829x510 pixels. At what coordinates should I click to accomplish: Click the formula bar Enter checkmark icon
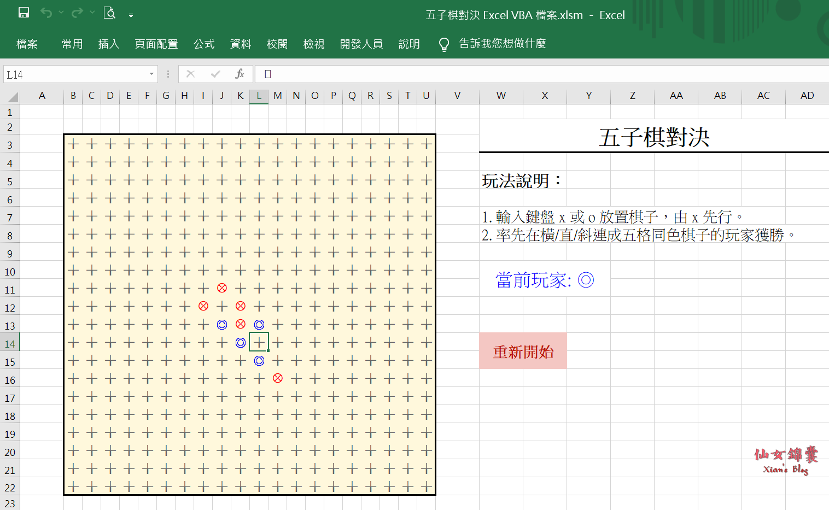(215, 74)
